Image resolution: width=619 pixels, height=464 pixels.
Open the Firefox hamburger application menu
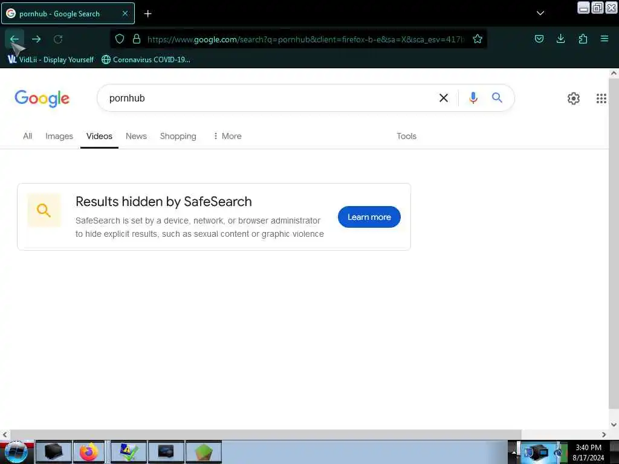604,39
